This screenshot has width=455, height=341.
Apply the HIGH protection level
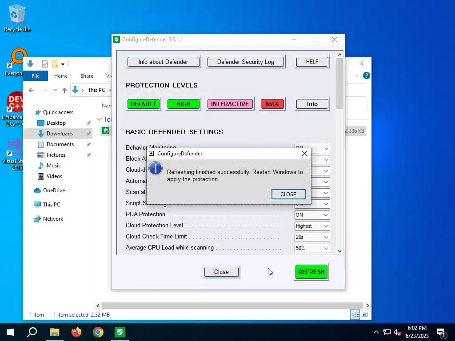coord(184,104)
